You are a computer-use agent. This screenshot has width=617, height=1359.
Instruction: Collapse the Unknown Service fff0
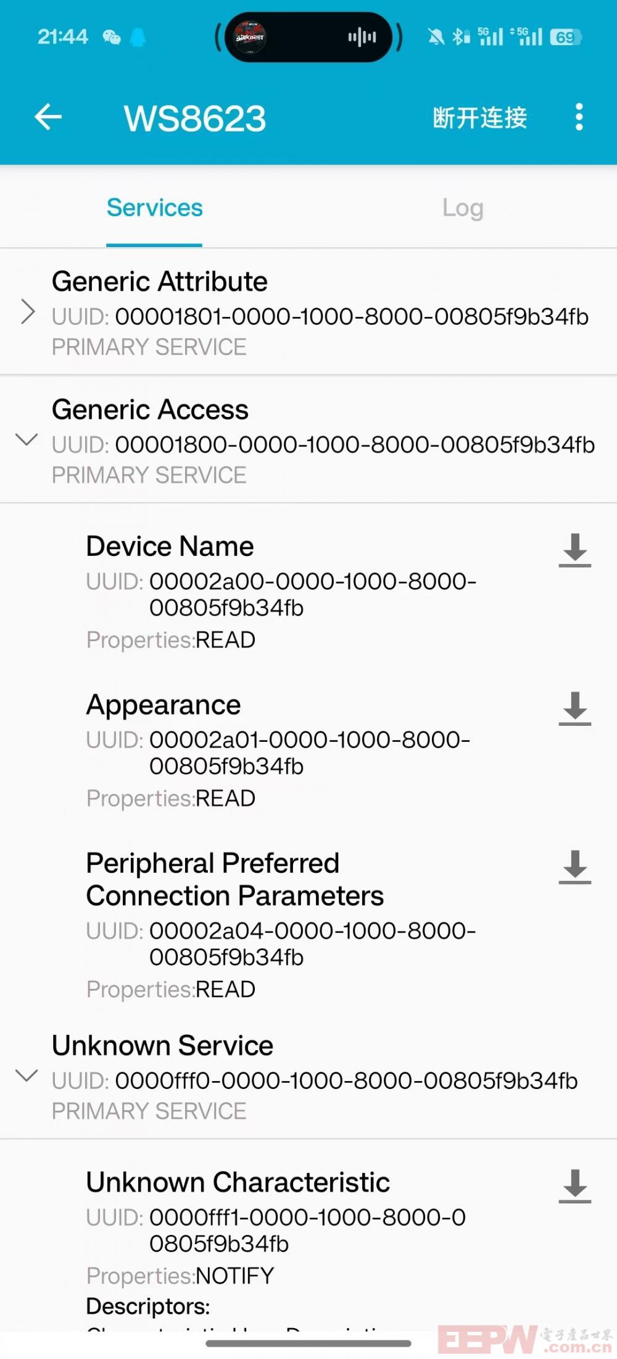tap(27, 1075)
